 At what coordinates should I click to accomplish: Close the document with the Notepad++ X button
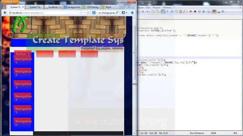(240, 8)
